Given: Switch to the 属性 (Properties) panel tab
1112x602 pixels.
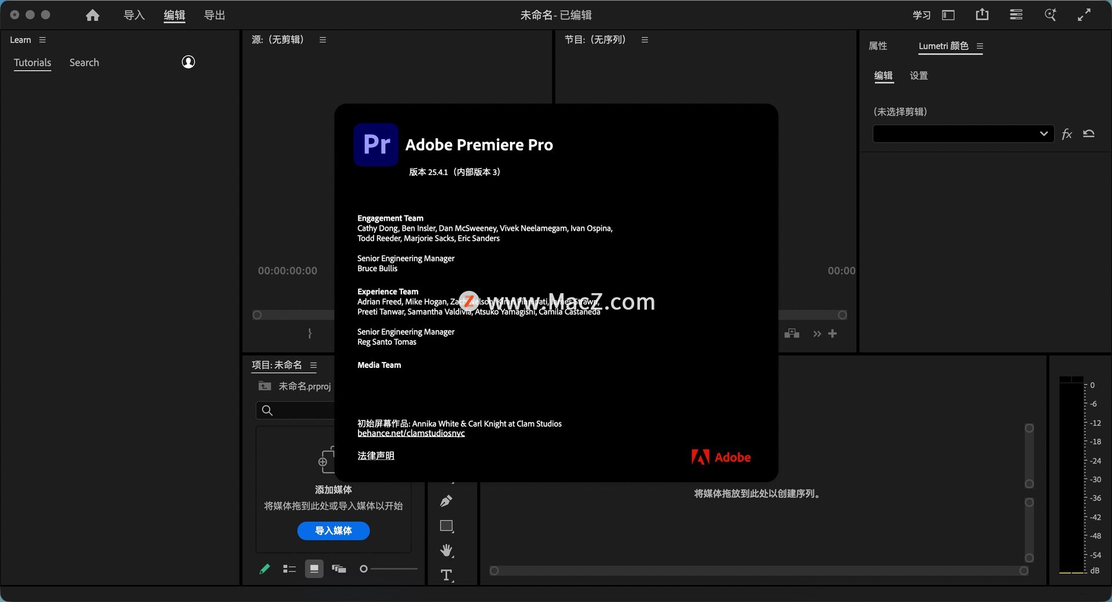Looking at the screenshot, I should coord(878,46).
